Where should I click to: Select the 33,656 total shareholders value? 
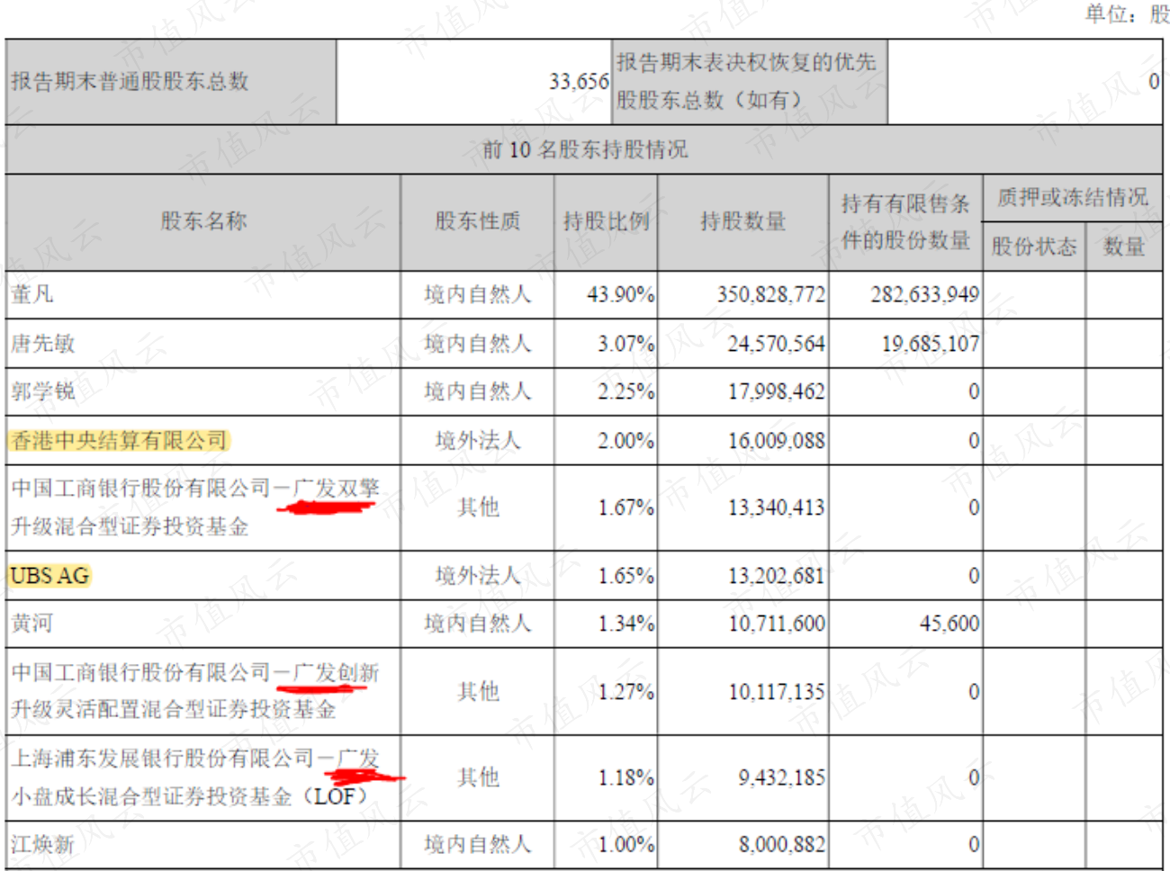pyautogui.click(x=579, y=82)
